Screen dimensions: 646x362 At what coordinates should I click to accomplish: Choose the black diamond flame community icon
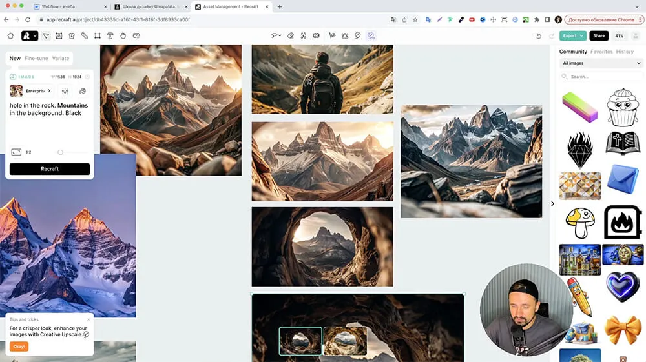coord(579,150)
